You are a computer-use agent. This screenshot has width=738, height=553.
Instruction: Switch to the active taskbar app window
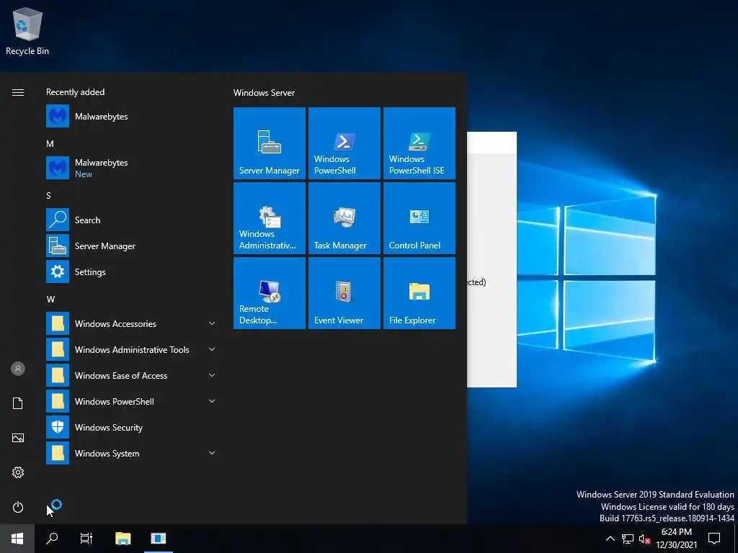158,538
